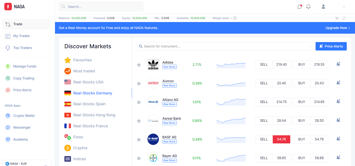355x166 pixels.
Task: Set price alert bell for Aixtron
Action: coord(338,83)
